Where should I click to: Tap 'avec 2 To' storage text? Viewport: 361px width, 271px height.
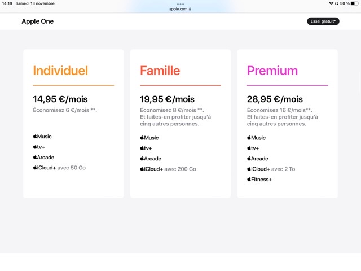click(x=283, y=169)
